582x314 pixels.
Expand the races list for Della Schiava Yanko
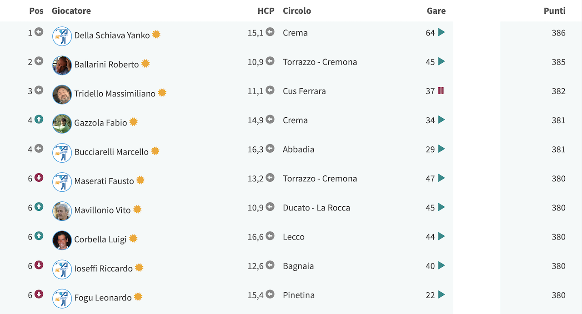[x=442, y=32]
